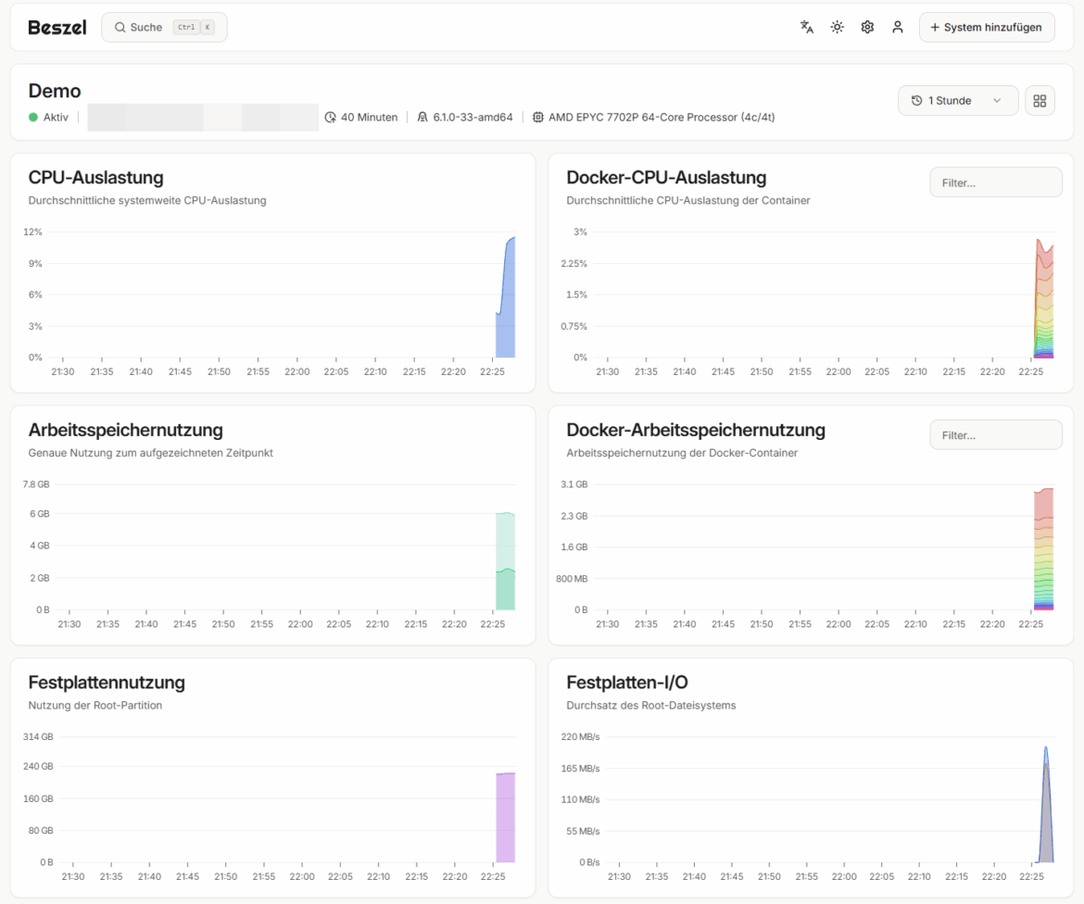Click the magnifier icon in the Suche bar
Viewport: 1084px width, 904px height.
(x=120, y=27)
